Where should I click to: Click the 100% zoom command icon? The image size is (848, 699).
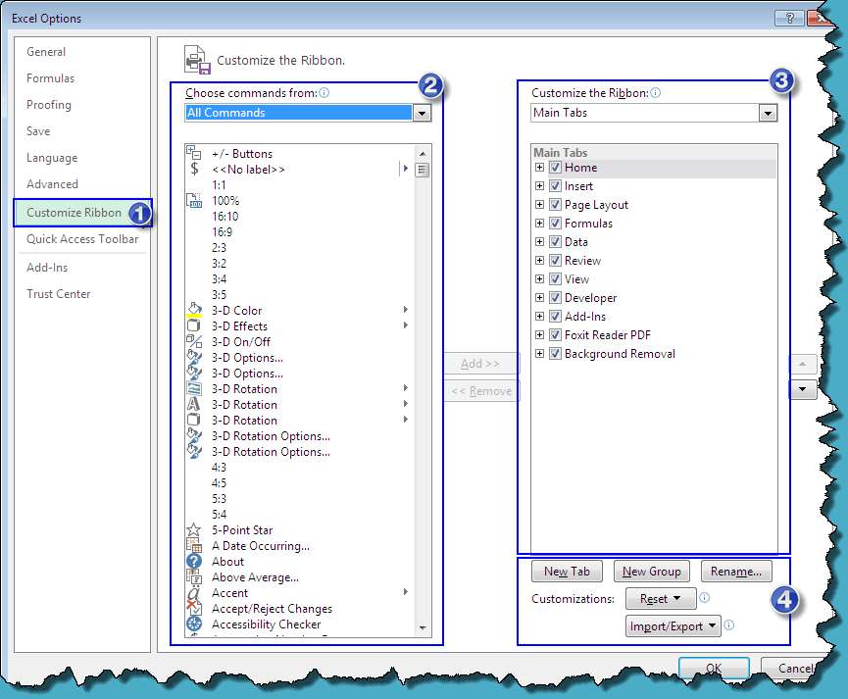194,201
